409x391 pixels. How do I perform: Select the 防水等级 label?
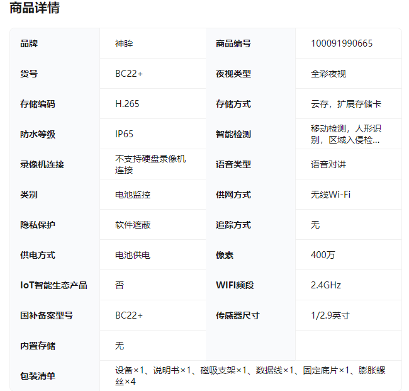pos(38,134)
